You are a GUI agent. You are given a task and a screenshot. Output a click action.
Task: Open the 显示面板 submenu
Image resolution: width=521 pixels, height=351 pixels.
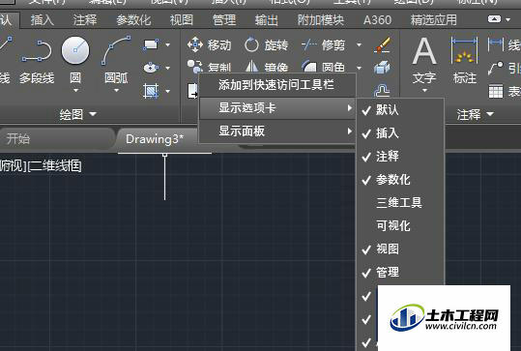coord(277,131)
